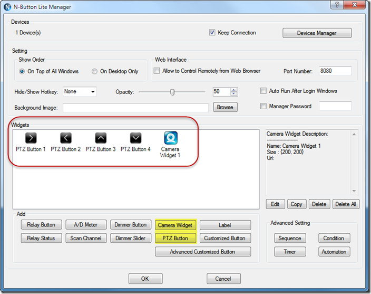Open the Timer advanced setting
This screenshot has height=294, width=371.
point(290,252)
